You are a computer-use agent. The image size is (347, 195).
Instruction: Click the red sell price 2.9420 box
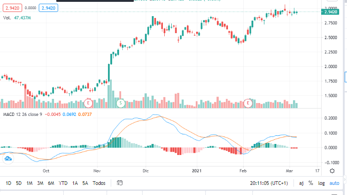12,8
